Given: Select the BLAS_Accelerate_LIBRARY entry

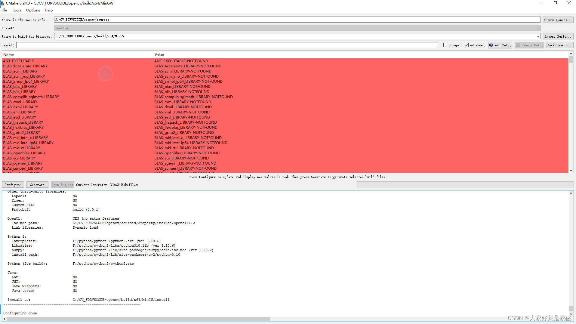Looking at the screenshot, I should pyautogui.click(x=25, y=66).
